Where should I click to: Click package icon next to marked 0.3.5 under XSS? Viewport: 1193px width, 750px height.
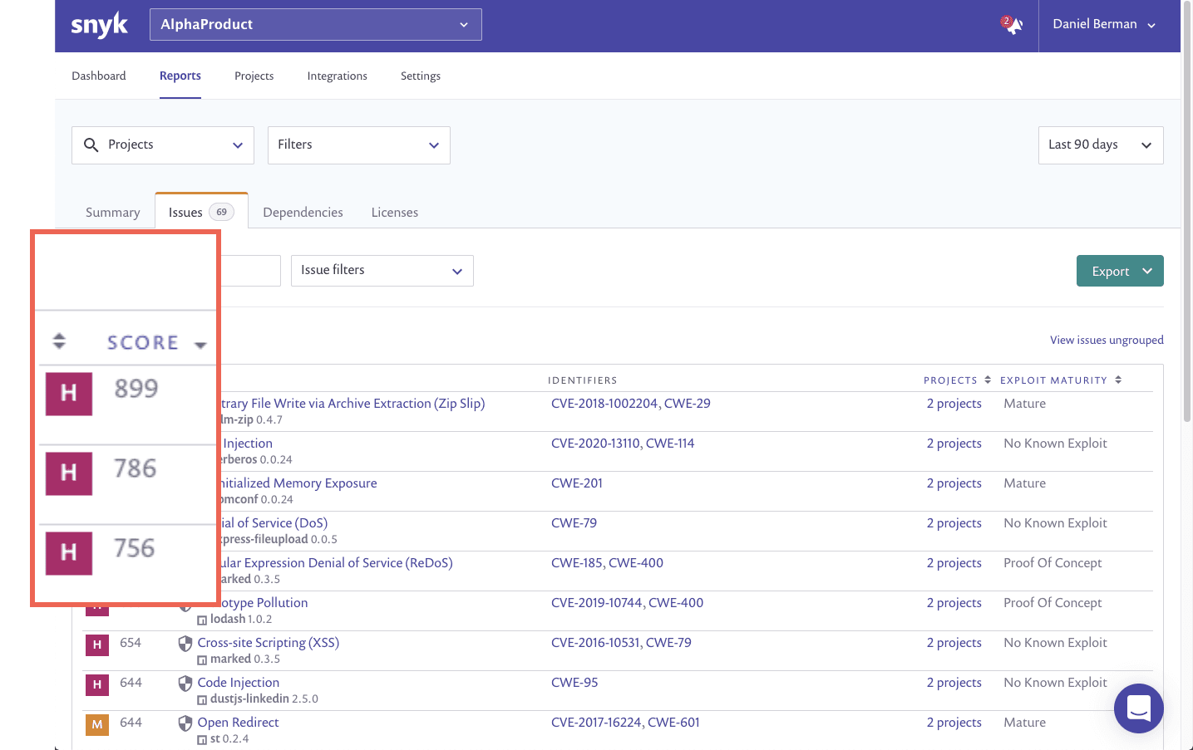pos(202,659)
